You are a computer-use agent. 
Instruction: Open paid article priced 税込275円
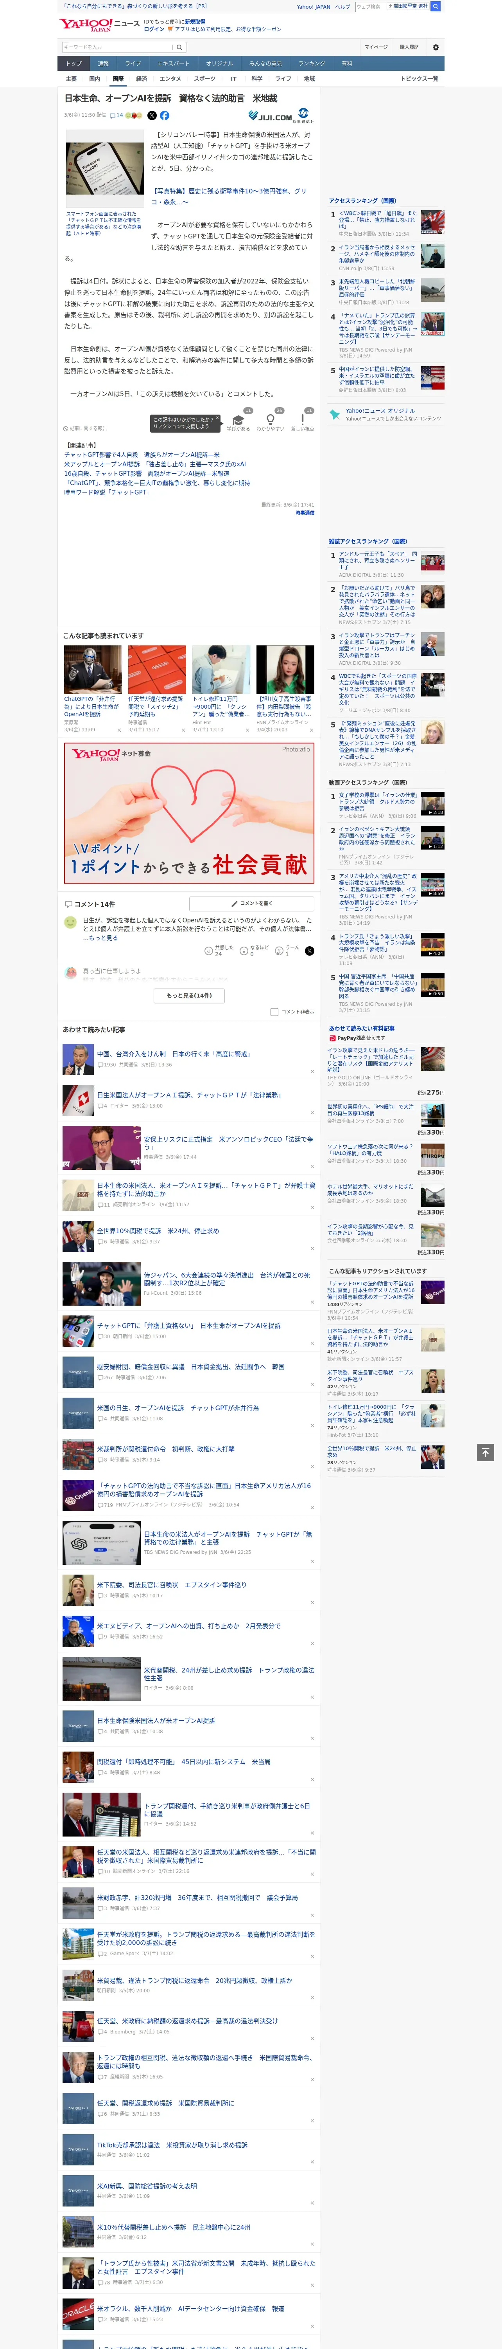pyautogui.click(x=370, y=1060)
